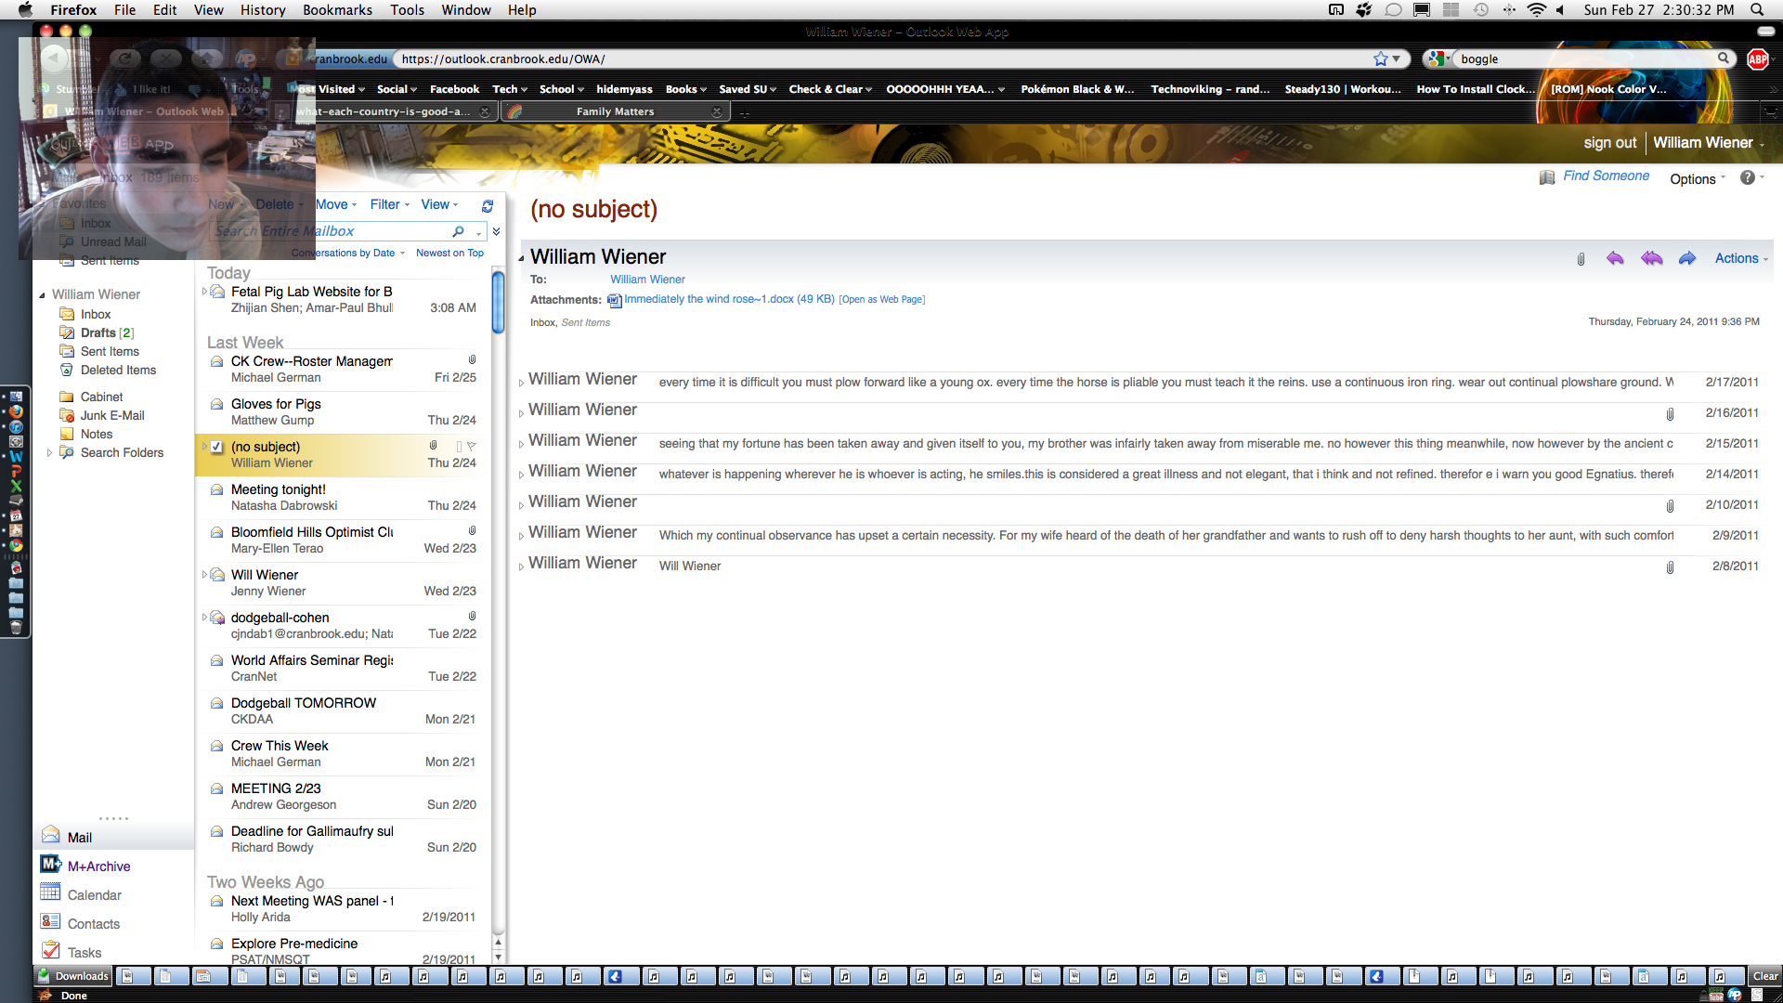Uncheck the (no subject) message checkbox

[x=216, y=447]
